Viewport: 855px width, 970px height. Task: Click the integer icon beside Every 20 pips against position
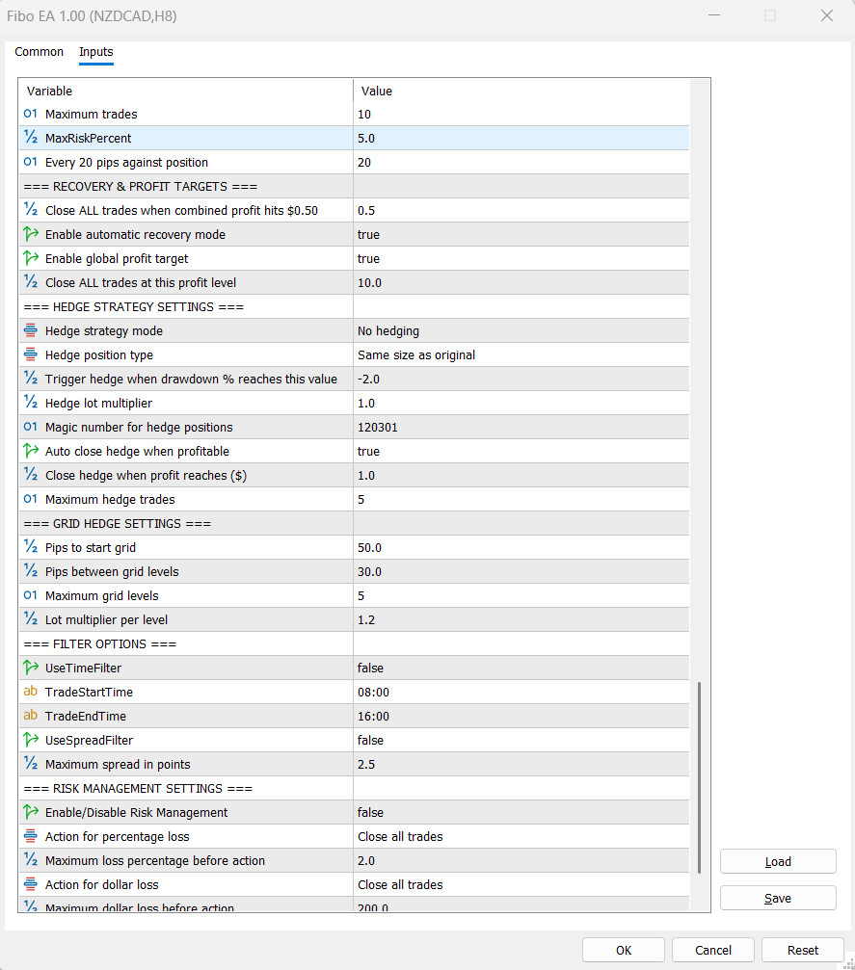pyautogui.click(x=30, y=162)
